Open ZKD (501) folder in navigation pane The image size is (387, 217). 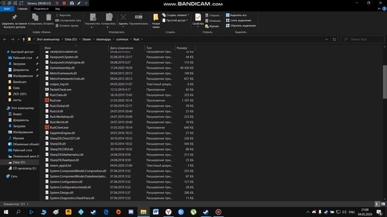[x=20, y=94]
